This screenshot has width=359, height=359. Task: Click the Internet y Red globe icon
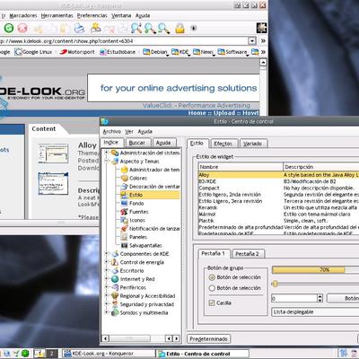coord(115,279)
